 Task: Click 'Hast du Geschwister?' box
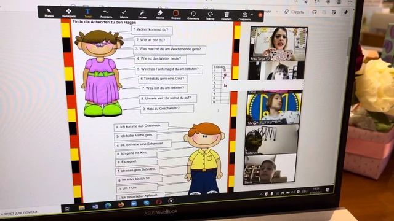coord(167,109)
